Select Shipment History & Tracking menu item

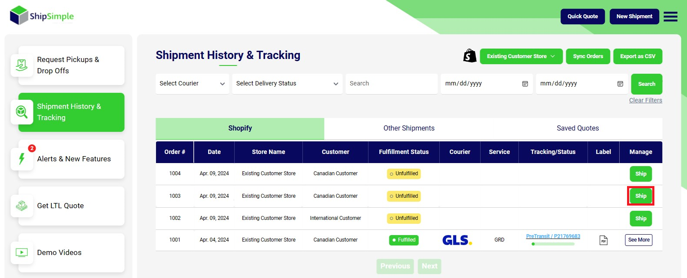(x=71, y=112)
